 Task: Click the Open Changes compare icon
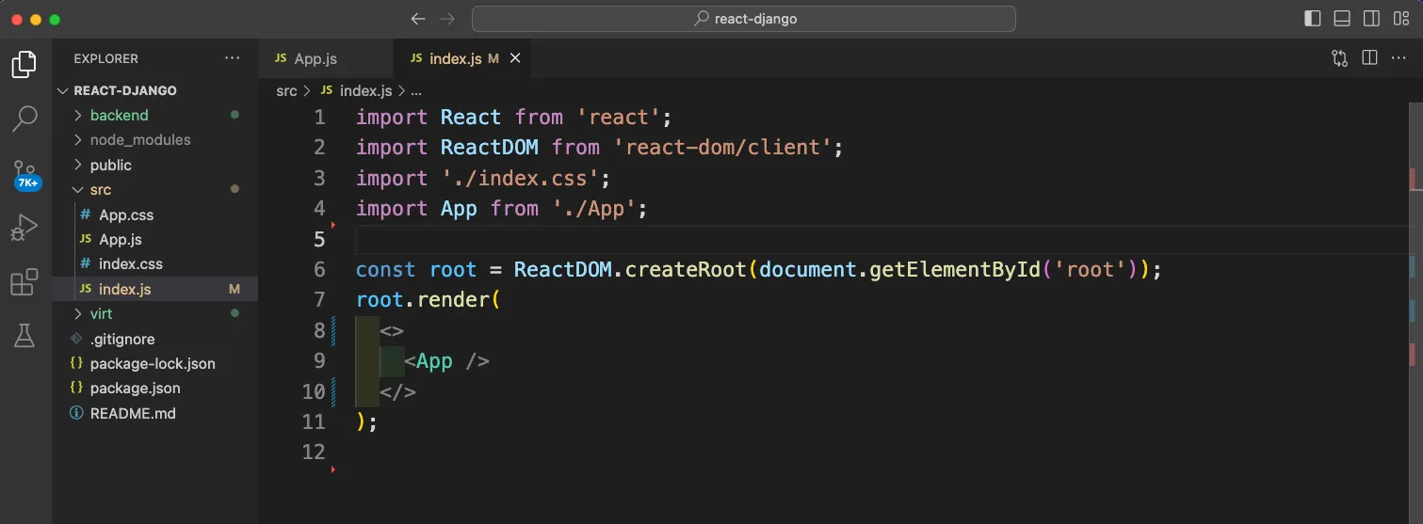coord(1340,58)
